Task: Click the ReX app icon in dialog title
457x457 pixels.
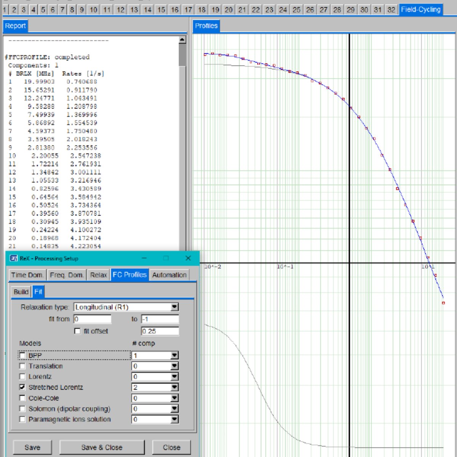Action: [14, 258]
